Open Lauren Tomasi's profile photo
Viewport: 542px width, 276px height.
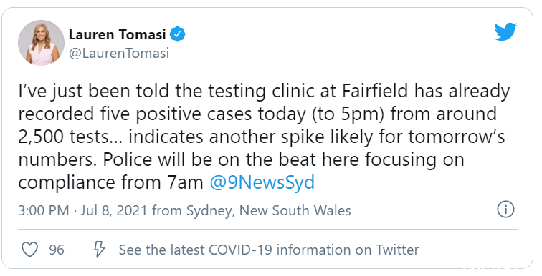tap(41, 43)
